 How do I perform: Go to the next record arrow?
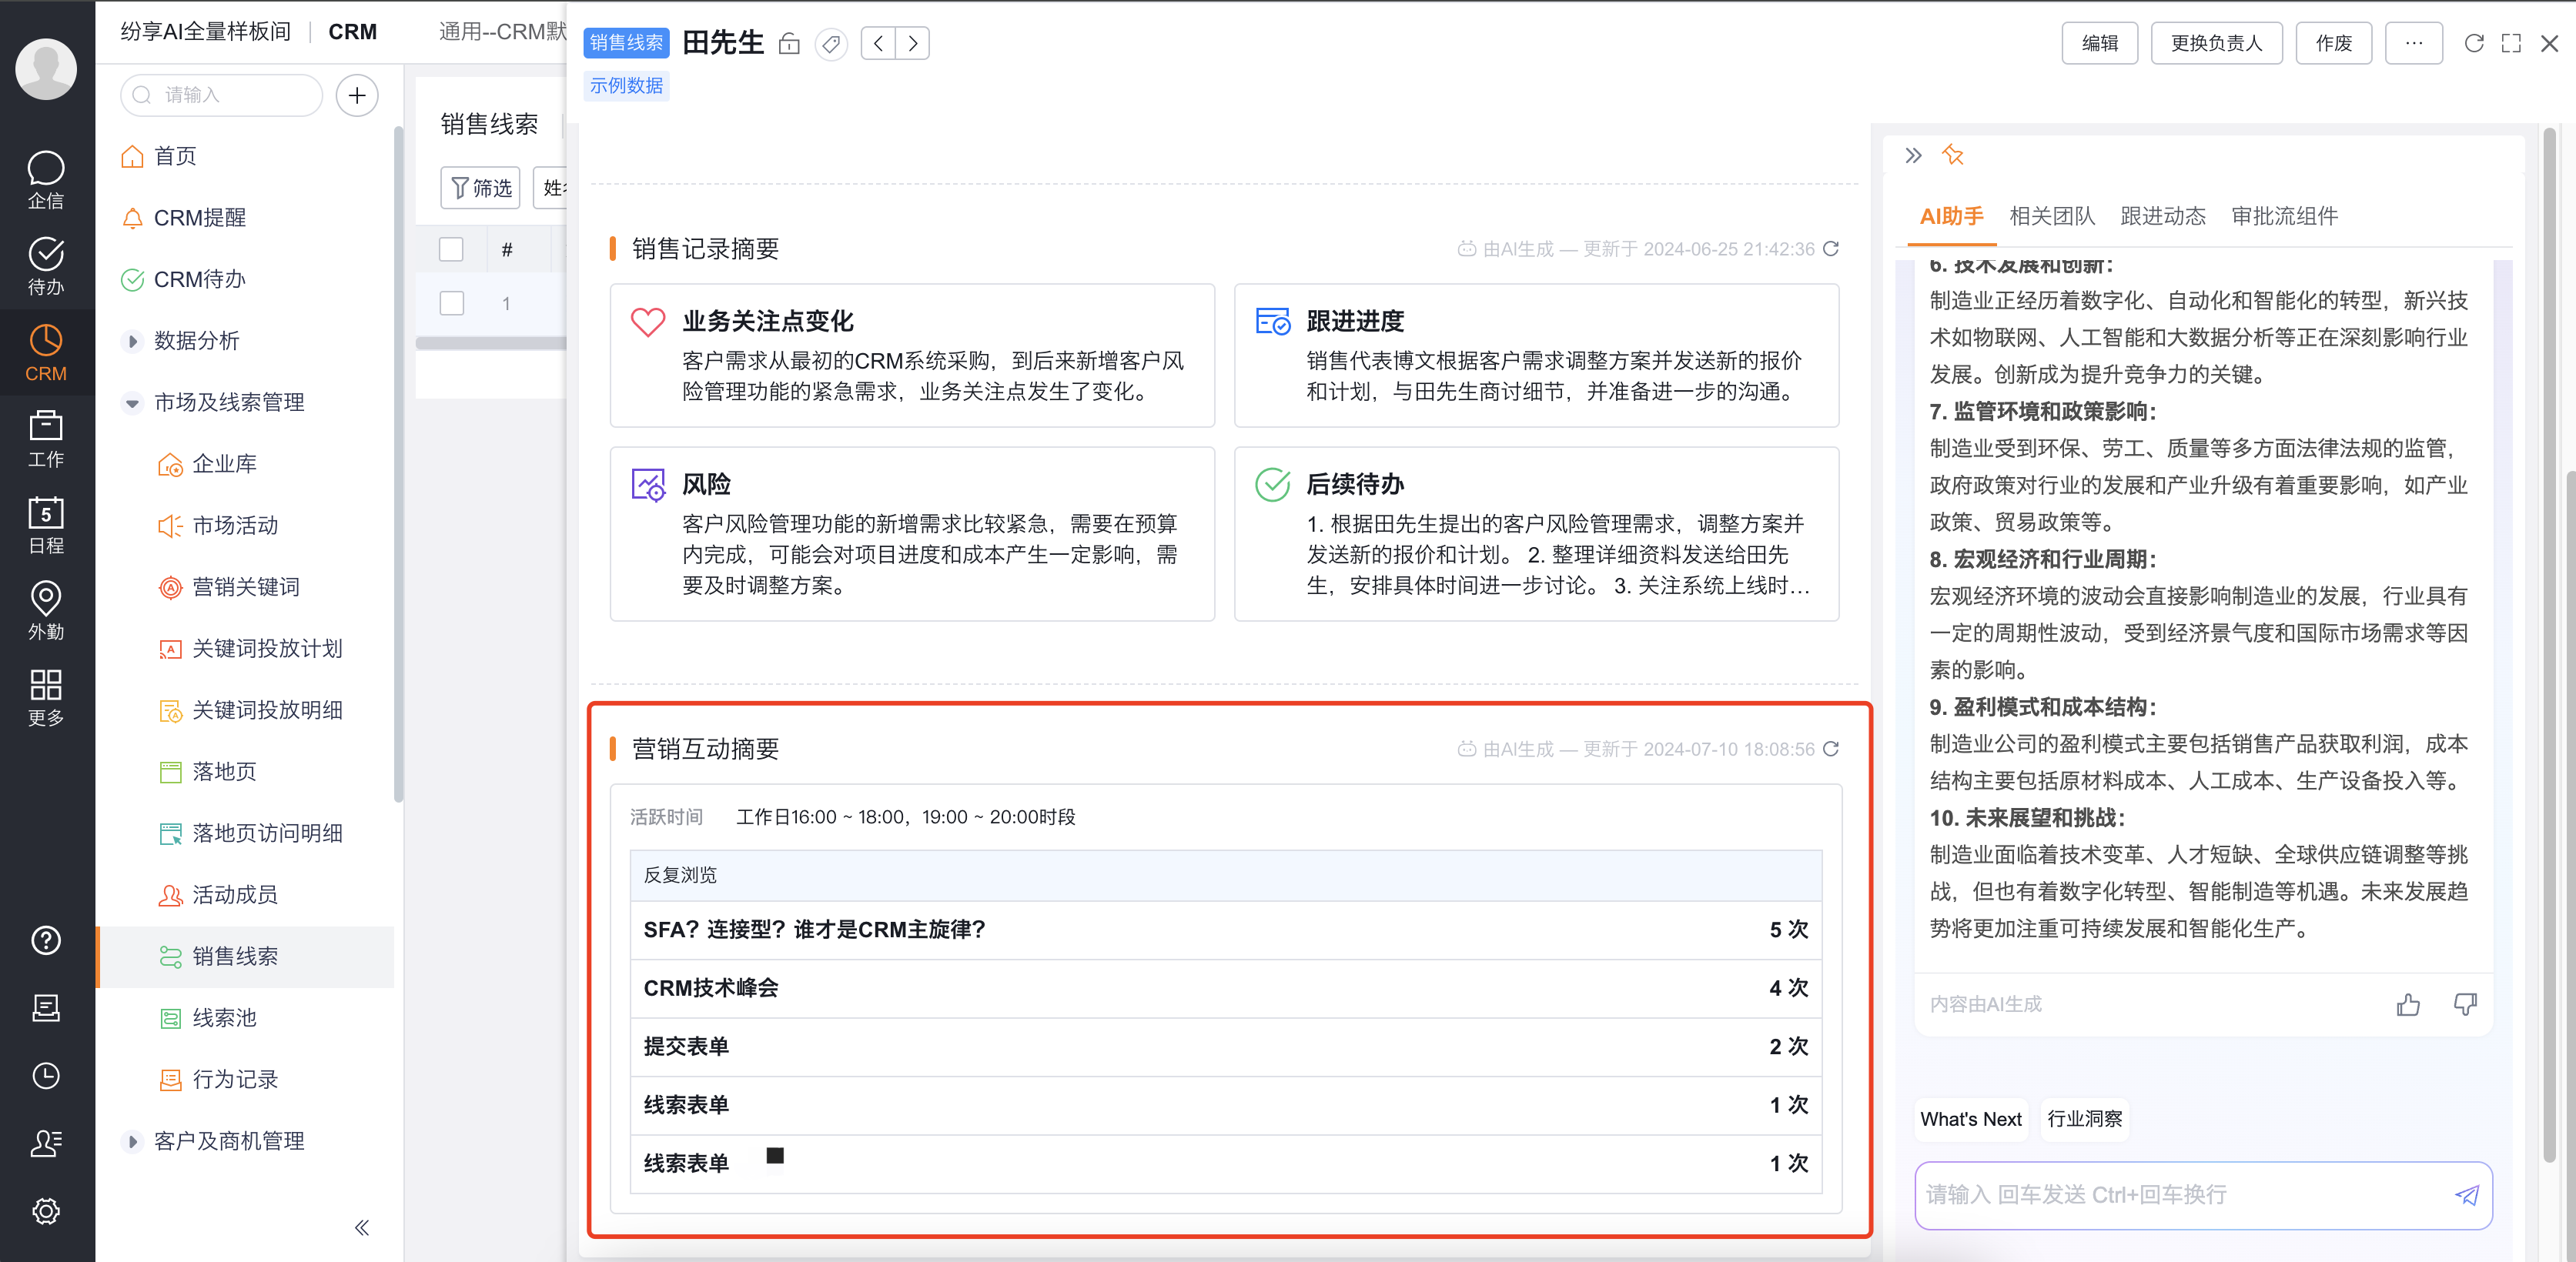point(912,44)
